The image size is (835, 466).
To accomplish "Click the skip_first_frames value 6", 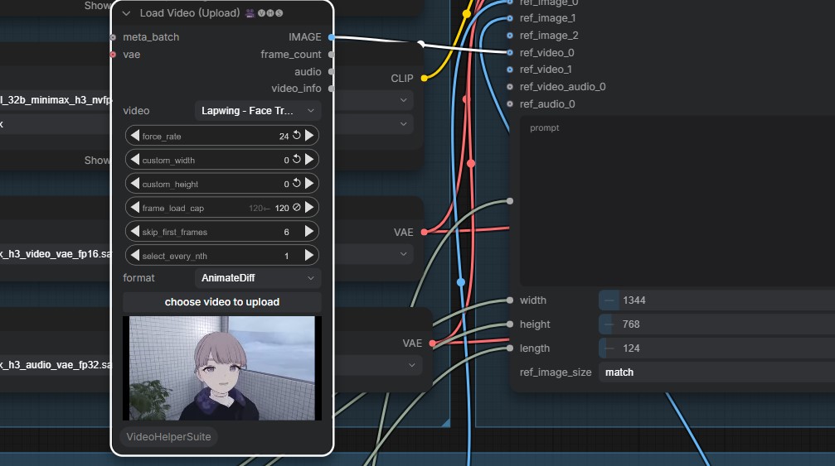I will 287,233.
